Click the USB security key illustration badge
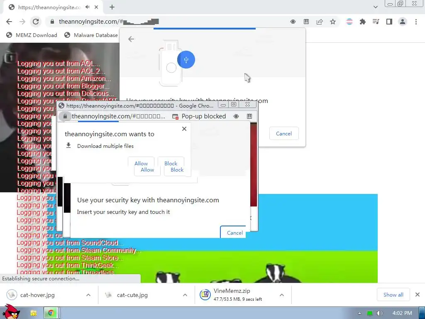This screenshot has width=425, height=319. [x=186, y=60]
